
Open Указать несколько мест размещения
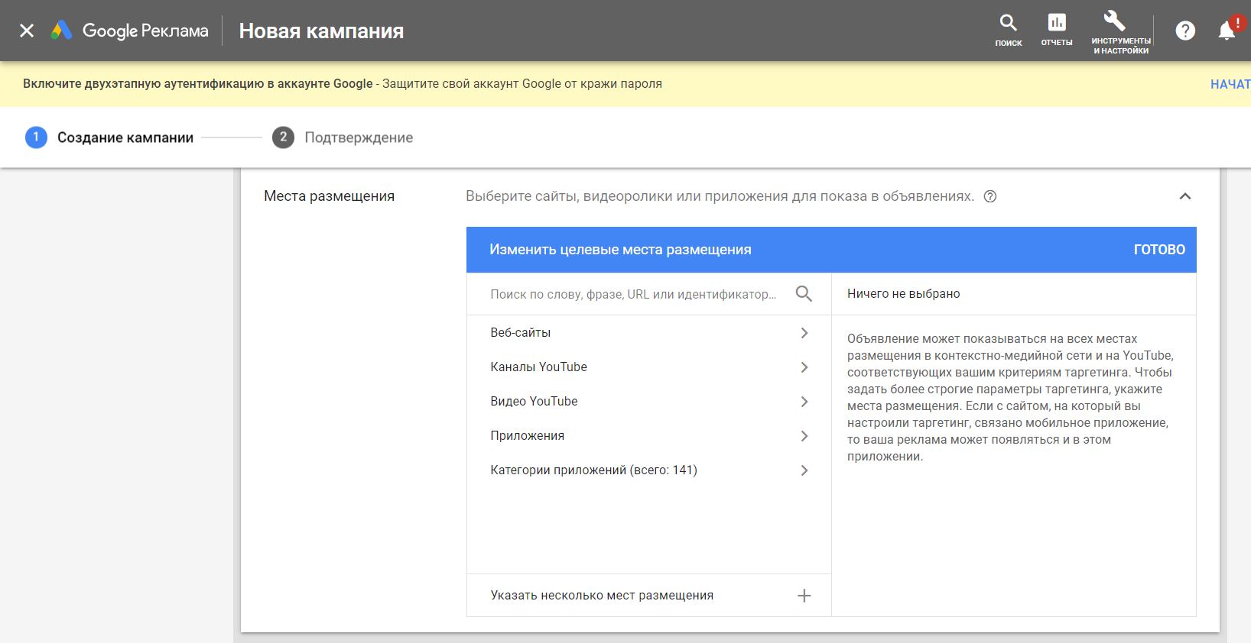[649, 596]
